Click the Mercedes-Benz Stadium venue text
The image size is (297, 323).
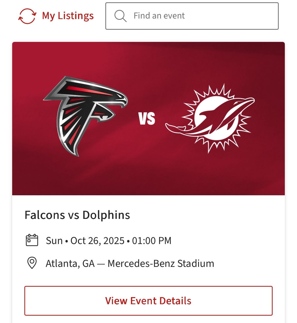point(161,264)
